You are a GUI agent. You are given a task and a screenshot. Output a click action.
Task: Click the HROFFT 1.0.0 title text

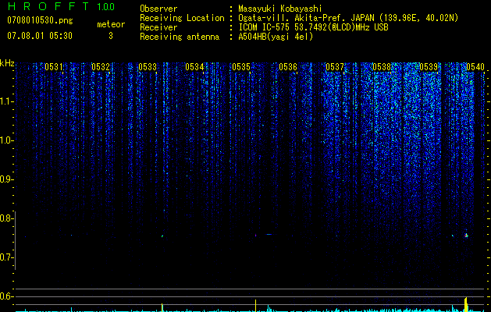tap(61, 6)
